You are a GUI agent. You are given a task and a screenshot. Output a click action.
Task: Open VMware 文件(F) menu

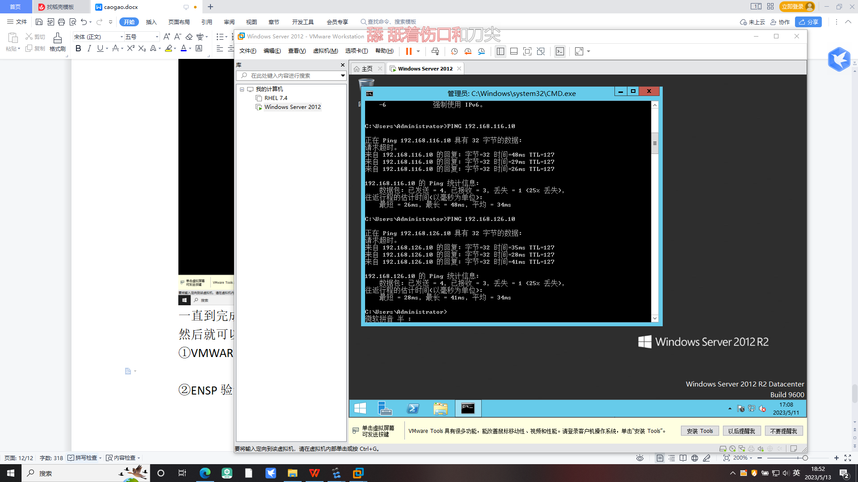[248, 51]
